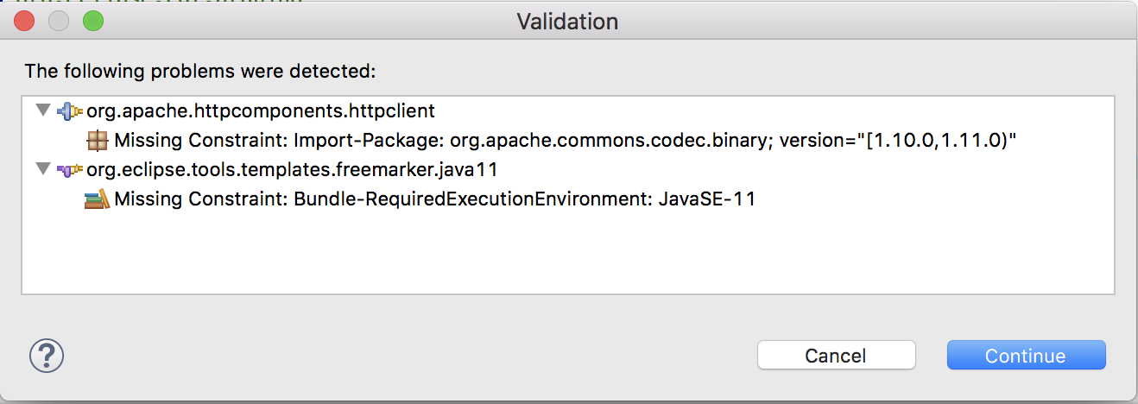Cancel the validation dialog
Viewport: 1138px width, 404px height.
(x=836, y=356)
